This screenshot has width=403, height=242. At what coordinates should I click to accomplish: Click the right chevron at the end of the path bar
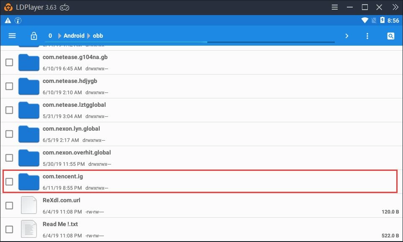click(x=347, y=36)
